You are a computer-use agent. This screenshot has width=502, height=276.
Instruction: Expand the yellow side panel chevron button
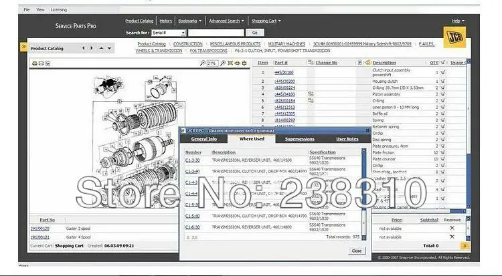tap(23, 47)
